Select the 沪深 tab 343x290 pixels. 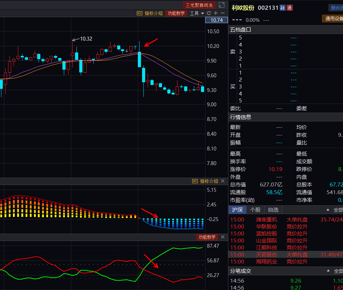point(237,210)
